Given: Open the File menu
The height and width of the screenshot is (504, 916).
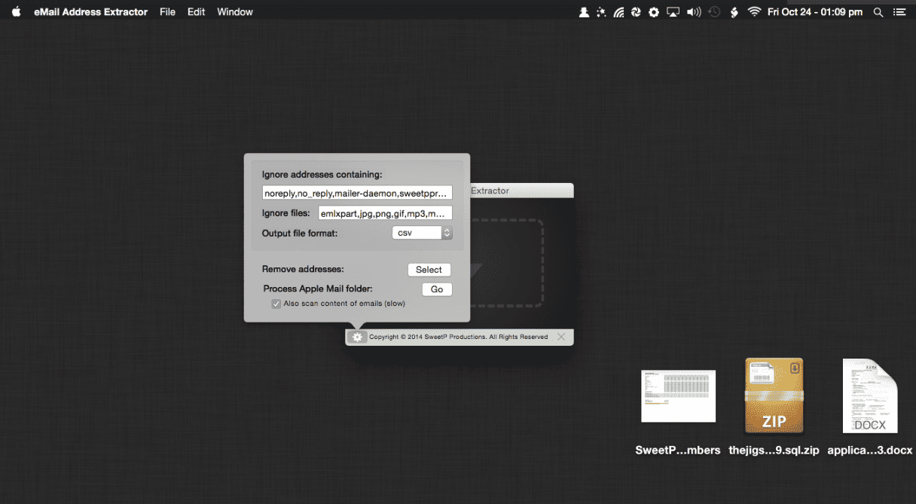Looking at the screenshot, I should point(167,12).
